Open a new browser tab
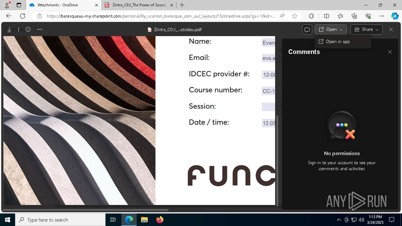The width and height of the screenshot is (402, 226). tap(182, 5)
